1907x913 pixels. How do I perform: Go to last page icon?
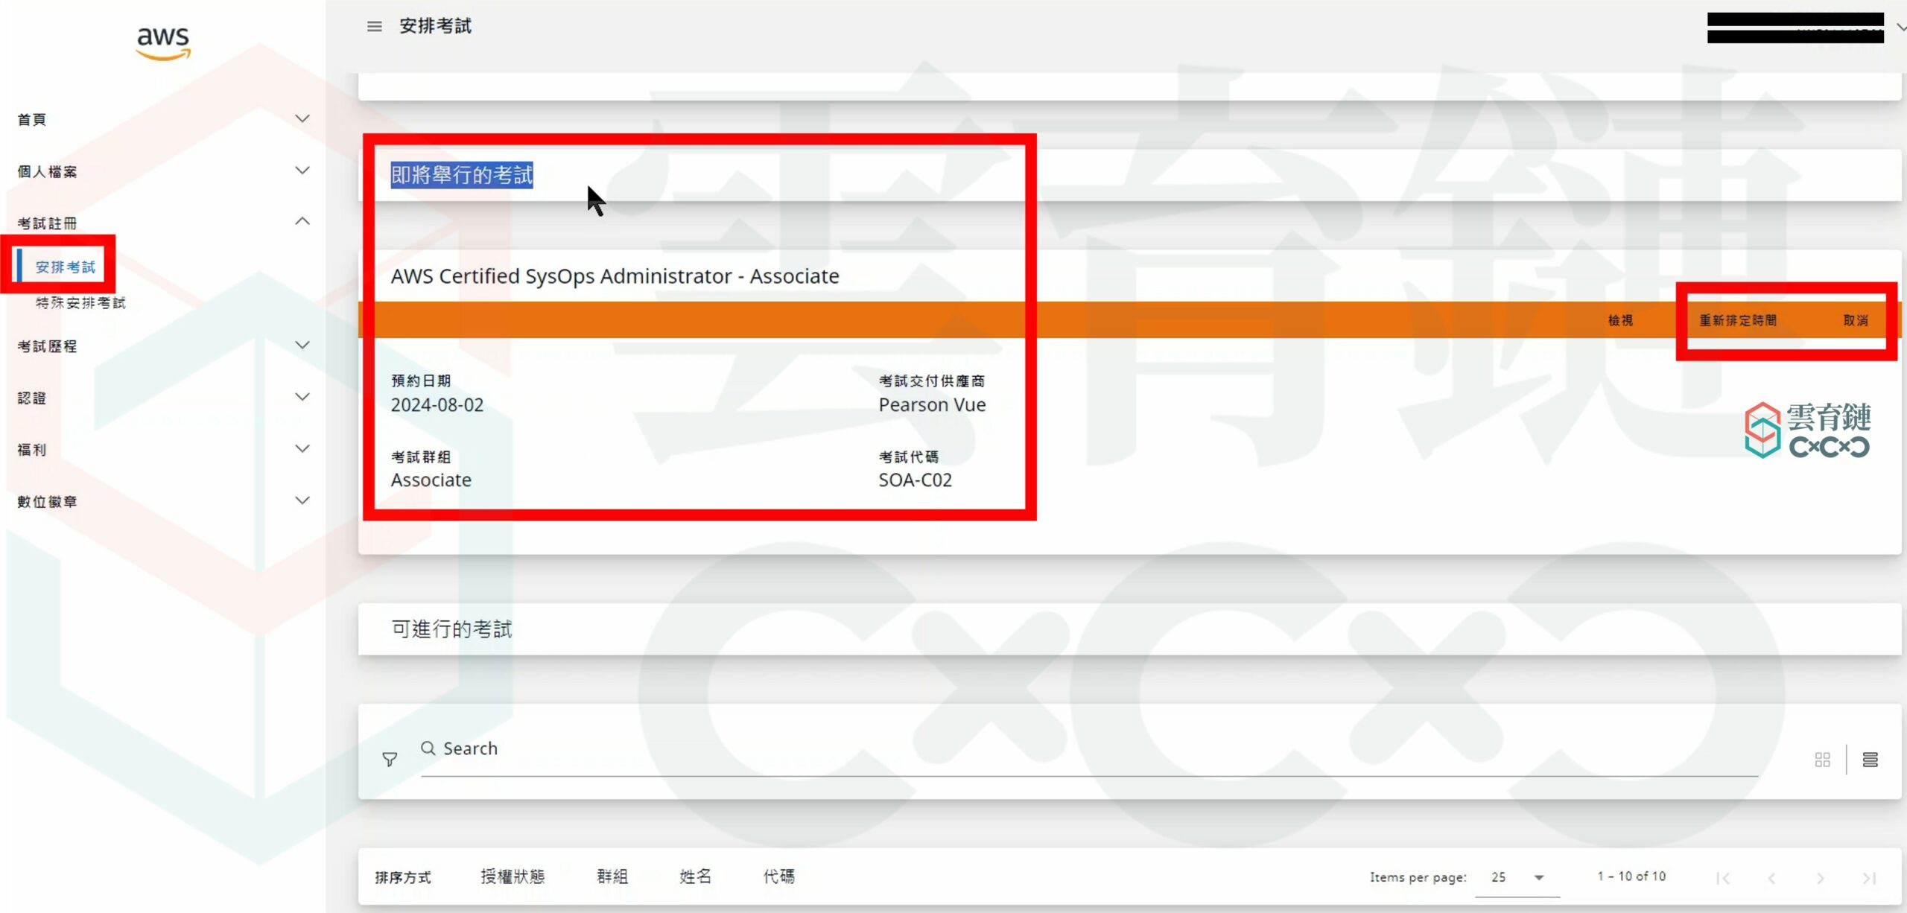tap(1869, 878)
